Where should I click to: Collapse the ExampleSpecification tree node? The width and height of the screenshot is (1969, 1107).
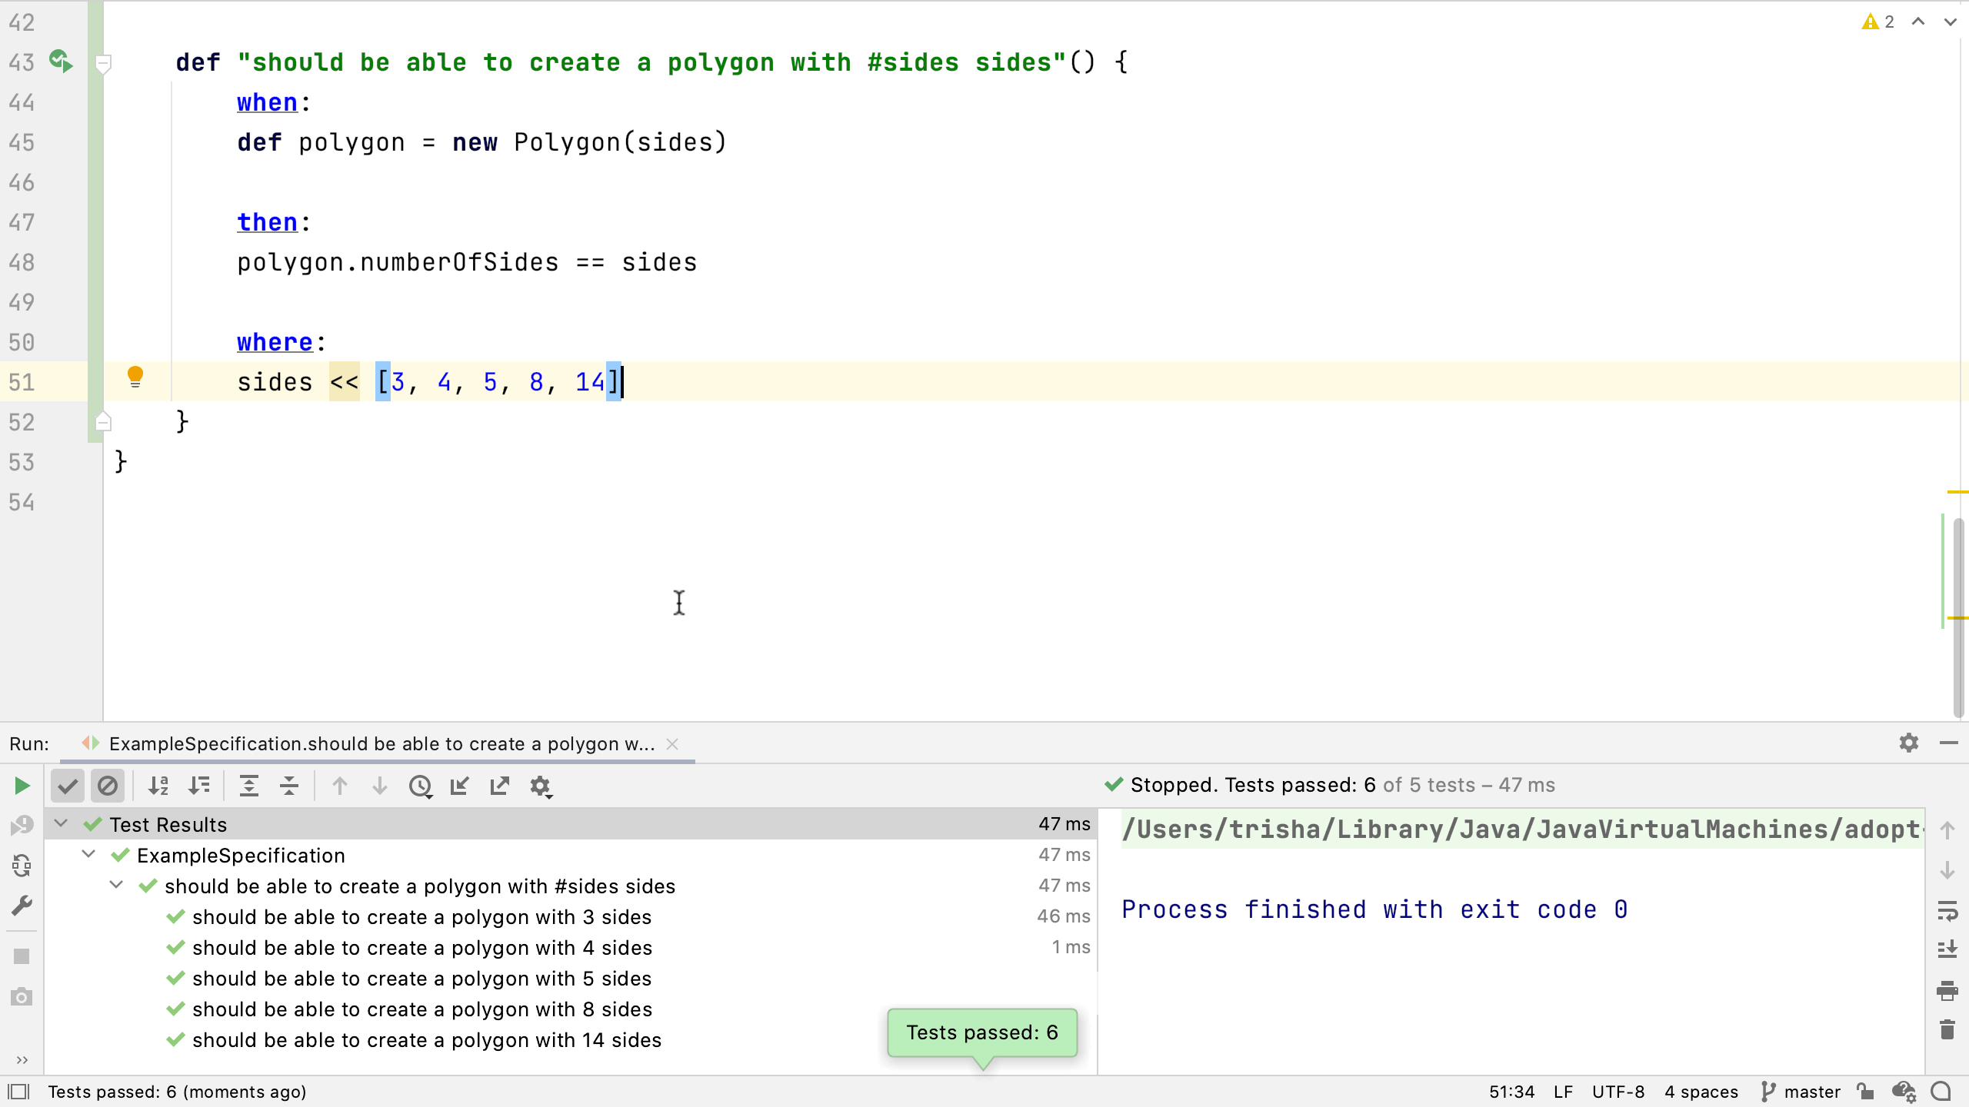tap(88, 855)
